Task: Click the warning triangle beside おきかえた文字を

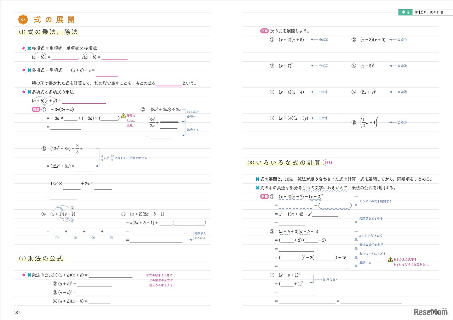Action: pyautogui.click(x=391, y=260)
